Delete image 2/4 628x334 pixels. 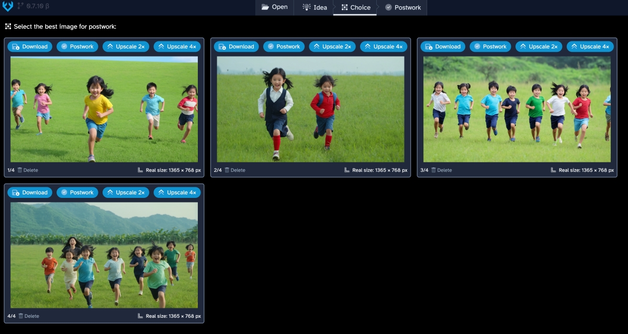coord(234,170)
